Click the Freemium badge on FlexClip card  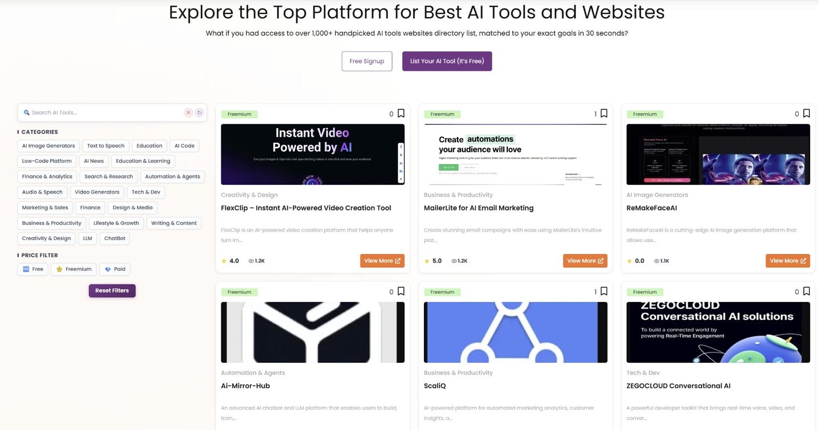pos(240,114)
